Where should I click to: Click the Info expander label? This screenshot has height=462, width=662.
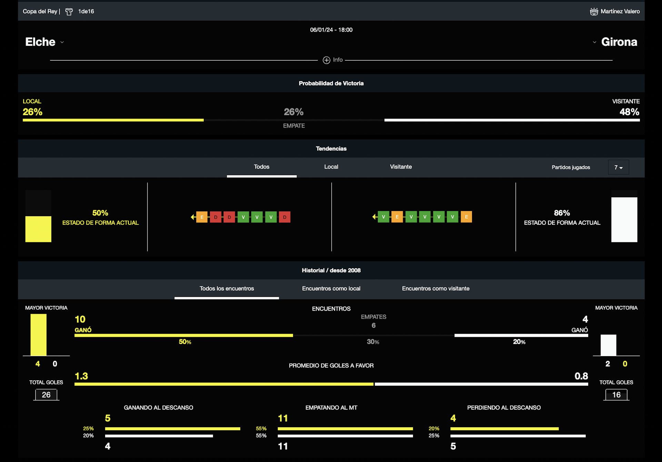pyautogui.click(x=338, y=60)
